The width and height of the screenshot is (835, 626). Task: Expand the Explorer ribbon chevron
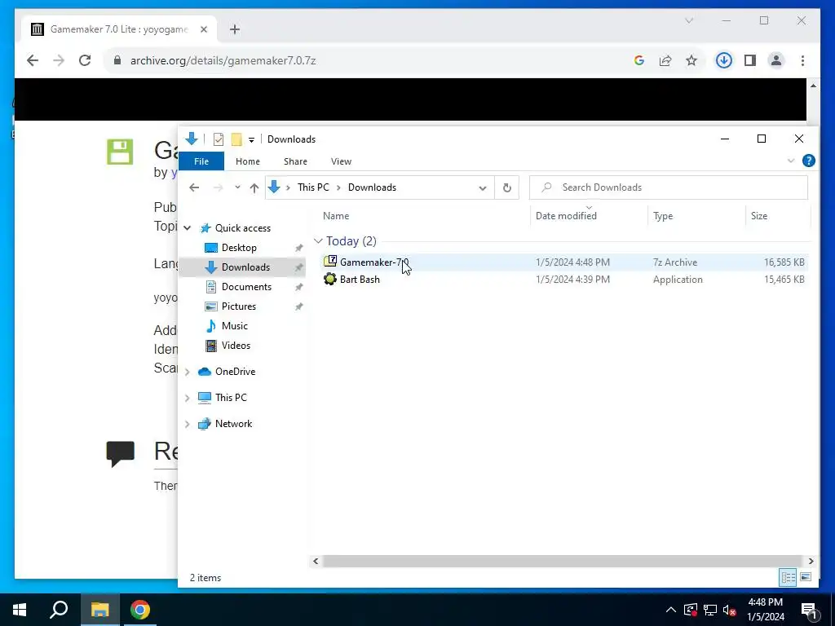point(791,161)
